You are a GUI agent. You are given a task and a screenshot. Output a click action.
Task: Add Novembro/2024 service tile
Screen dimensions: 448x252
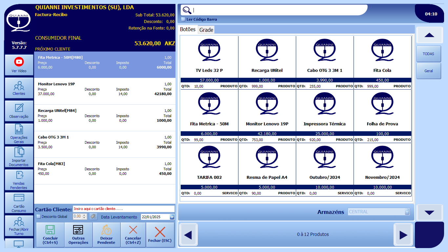click(x=382, y=169)
